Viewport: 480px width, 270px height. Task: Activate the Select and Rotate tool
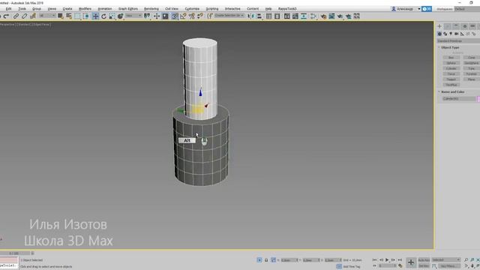click(103, 16)
